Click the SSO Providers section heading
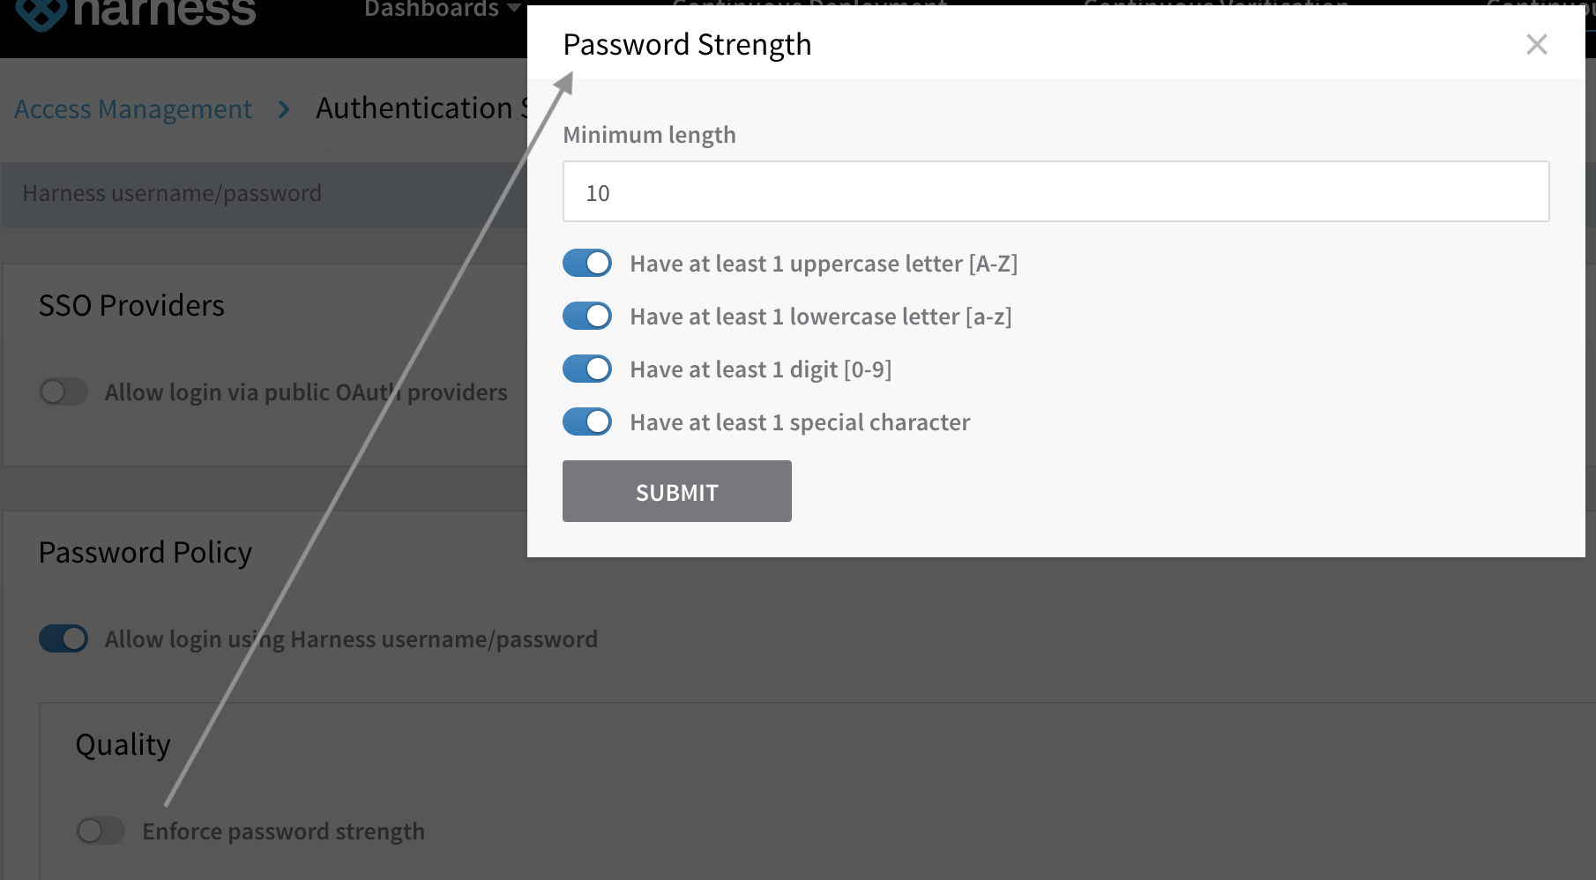The image size is (1596, 880). point(131,305)
